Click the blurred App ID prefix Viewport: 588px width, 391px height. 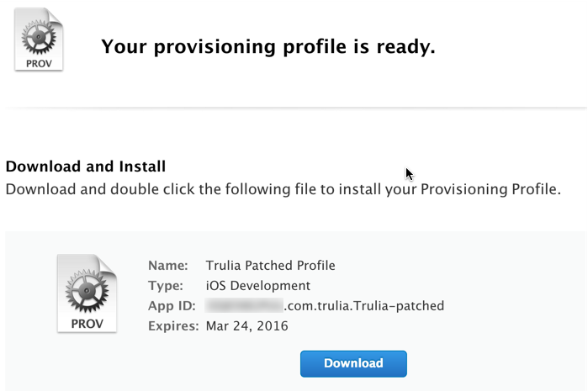click(x=244, y=305)
